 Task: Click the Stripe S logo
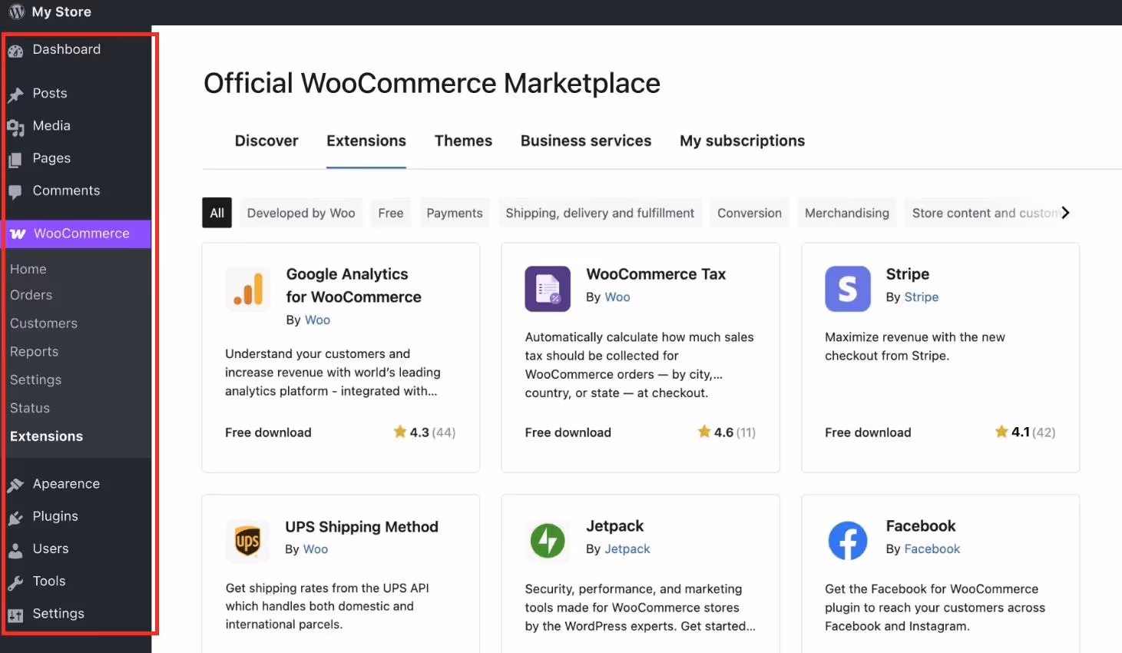848,289
